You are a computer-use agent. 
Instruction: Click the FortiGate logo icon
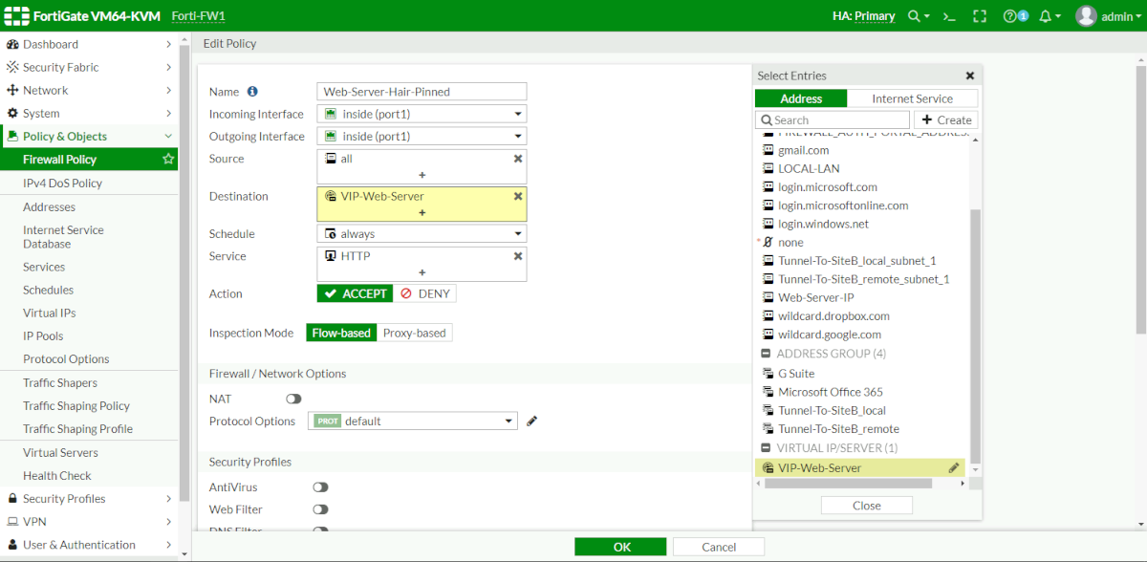click(17, 16)
